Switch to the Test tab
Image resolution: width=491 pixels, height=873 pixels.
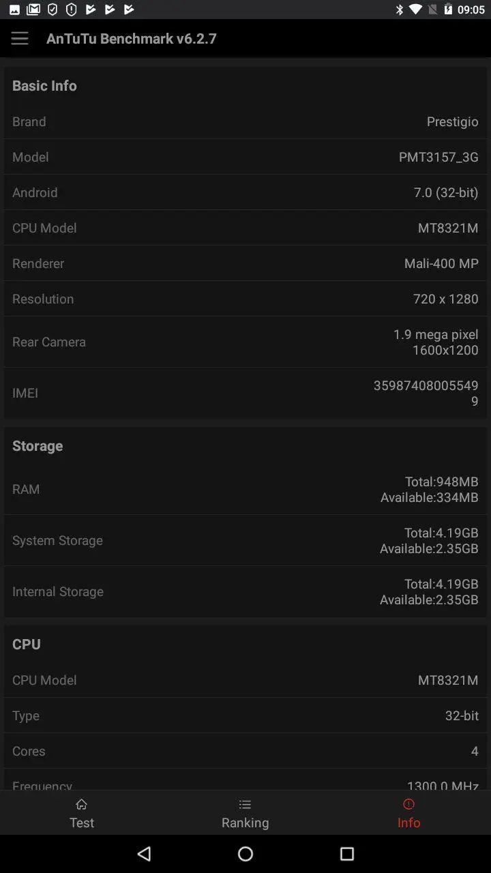(x=82, y=812)
